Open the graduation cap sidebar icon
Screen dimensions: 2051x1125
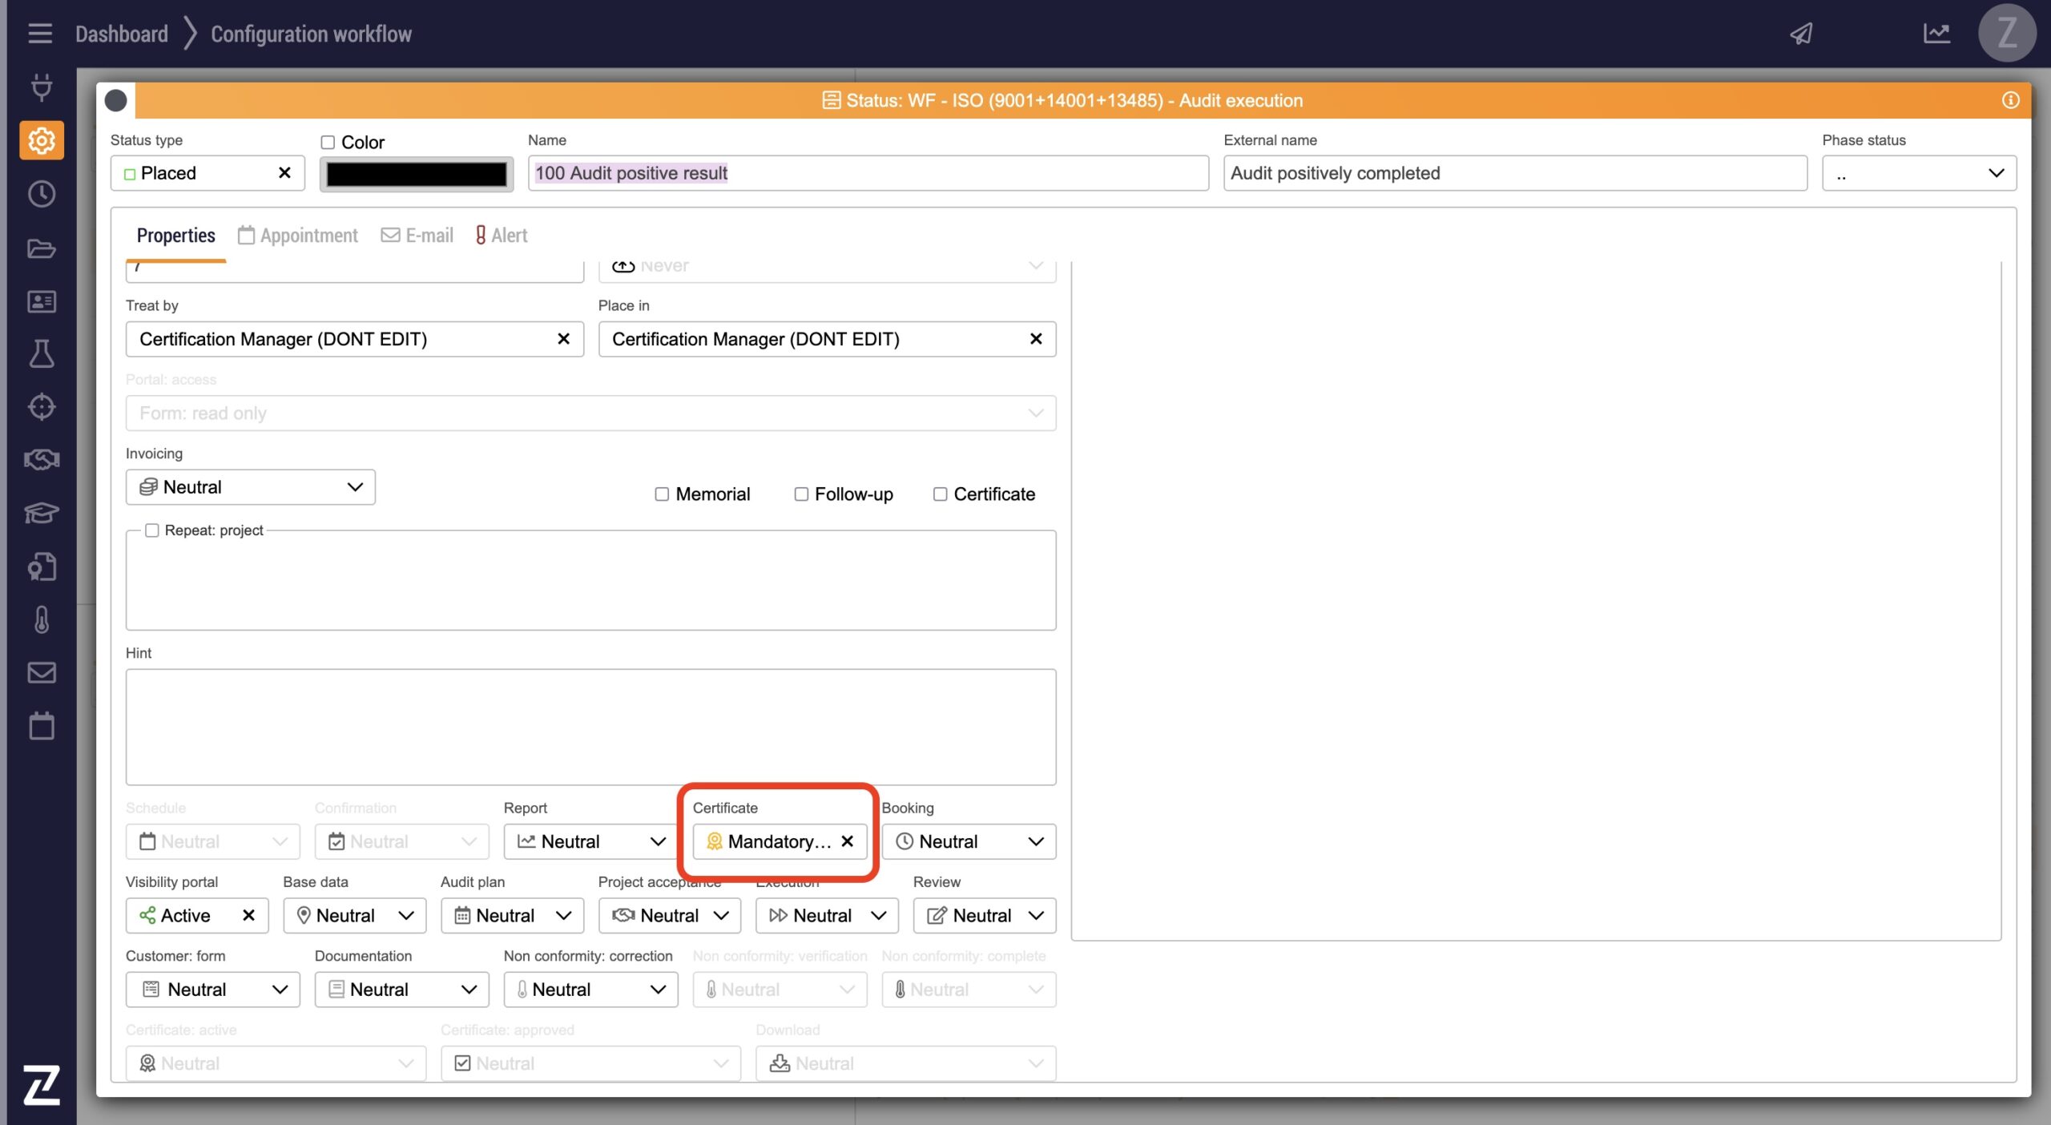click(42, 513)
